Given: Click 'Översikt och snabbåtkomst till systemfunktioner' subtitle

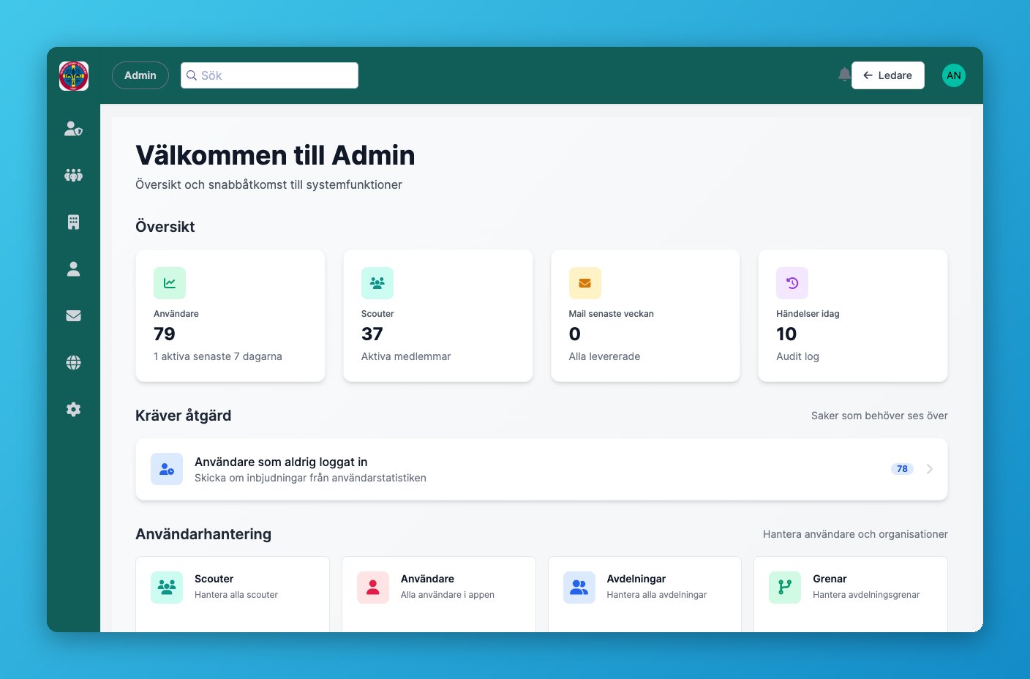Looking at the screenshot, I should (x=268, y=184).
